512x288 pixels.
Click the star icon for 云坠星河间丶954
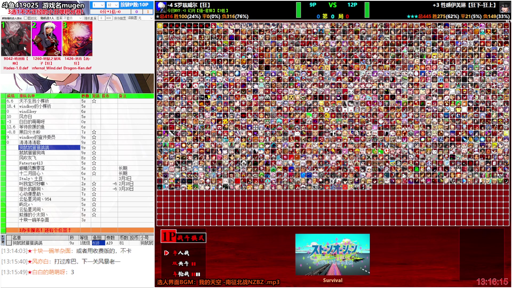click(x=94, y=199)
